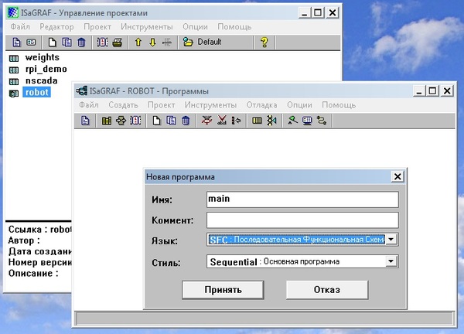Open Опции menu in ROBOT Programs window
Image resolution: width=464 pixels, height=334 pixels.
[x=299, y=104]
